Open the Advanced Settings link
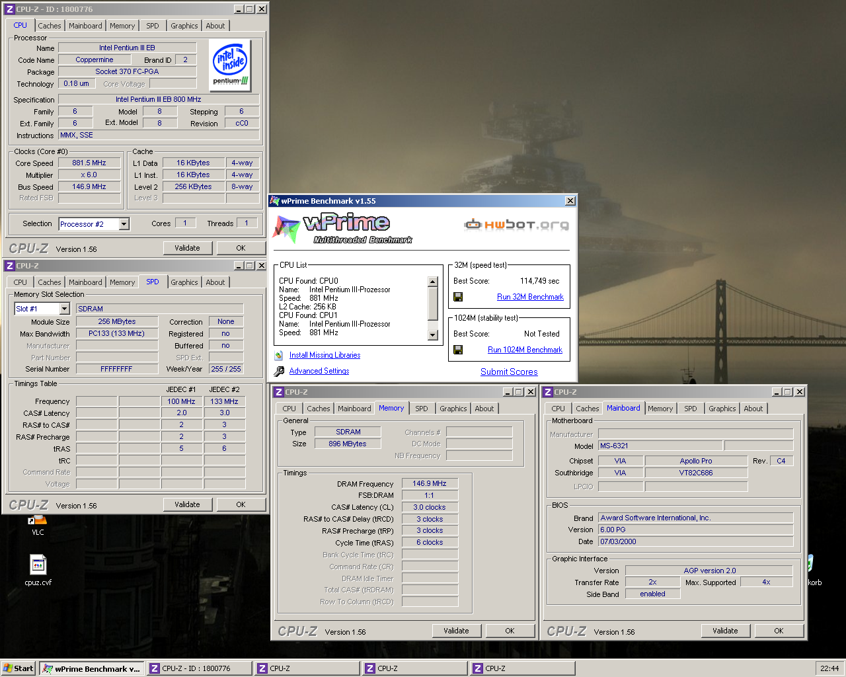846x677 pixels. click(x=319, y=371)
